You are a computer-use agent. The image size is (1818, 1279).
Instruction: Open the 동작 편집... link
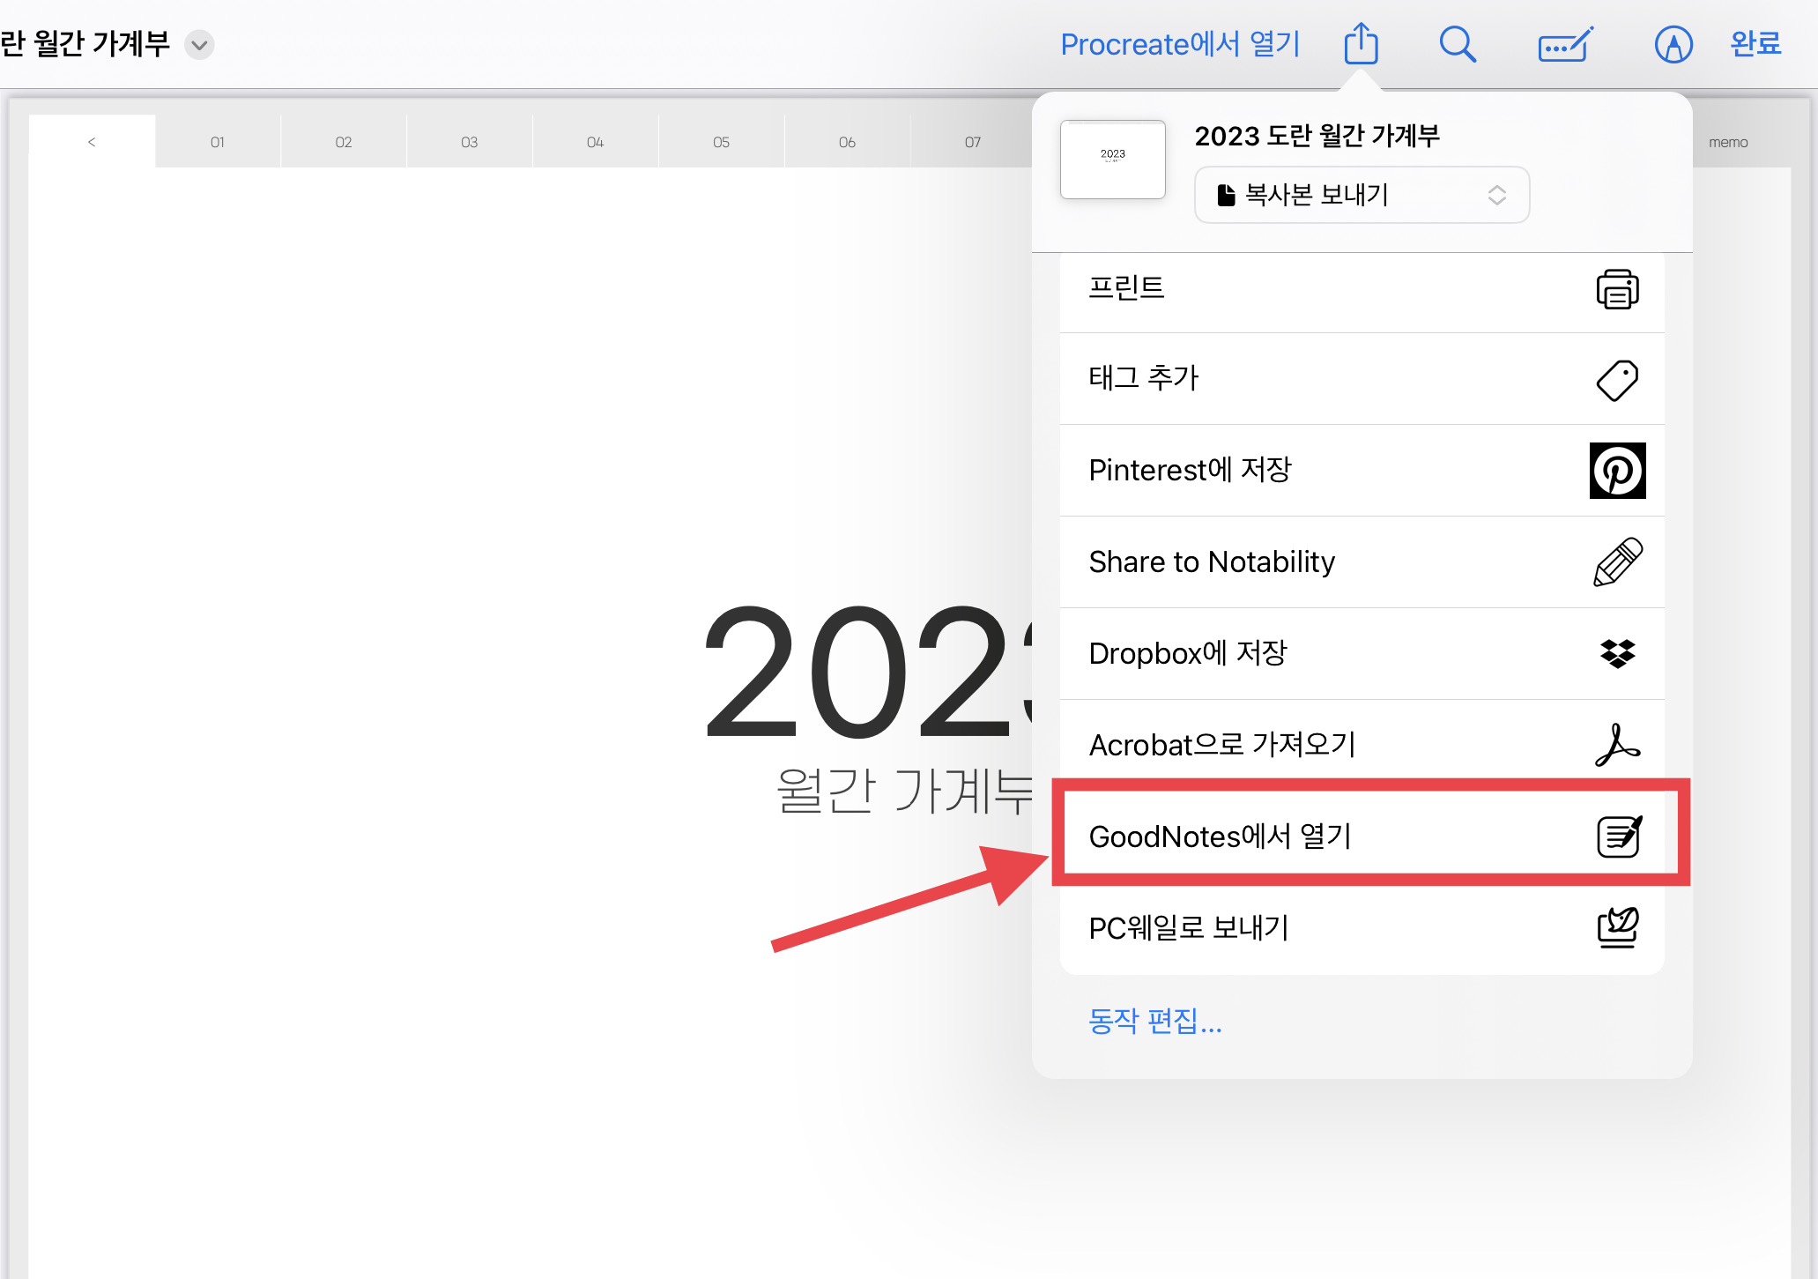coord(1155,1021)
